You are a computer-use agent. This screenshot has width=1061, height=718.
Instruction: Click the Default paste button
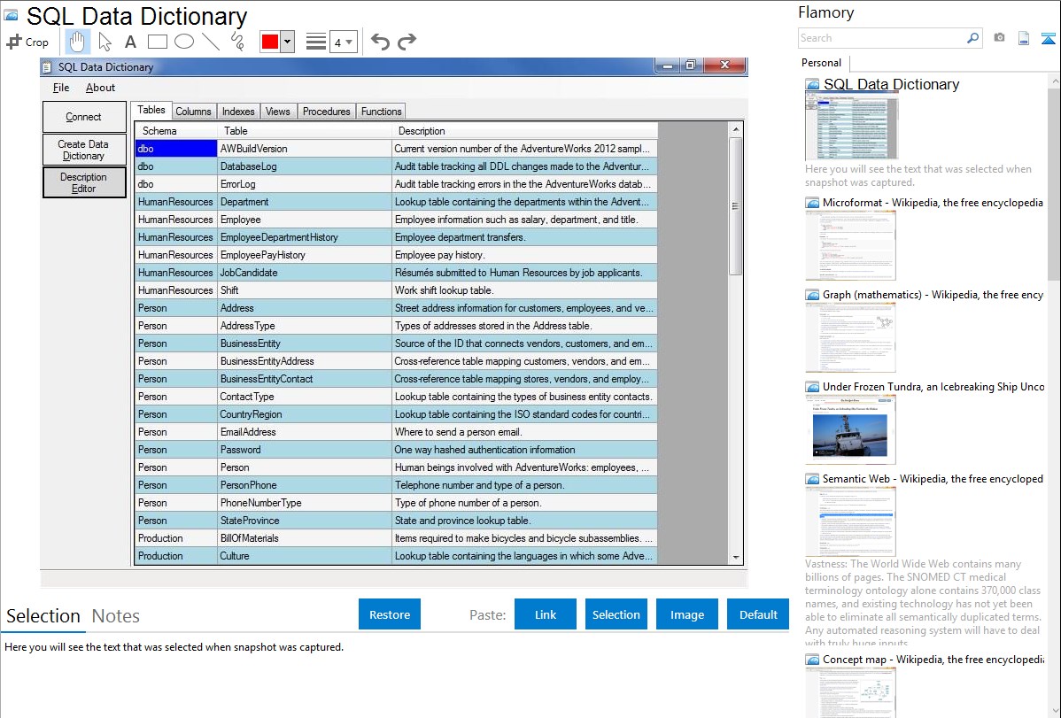click(x=758, y=614)
